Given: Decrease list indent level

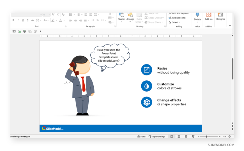Looking at the screenshot, I should click(x=86, y=15).
